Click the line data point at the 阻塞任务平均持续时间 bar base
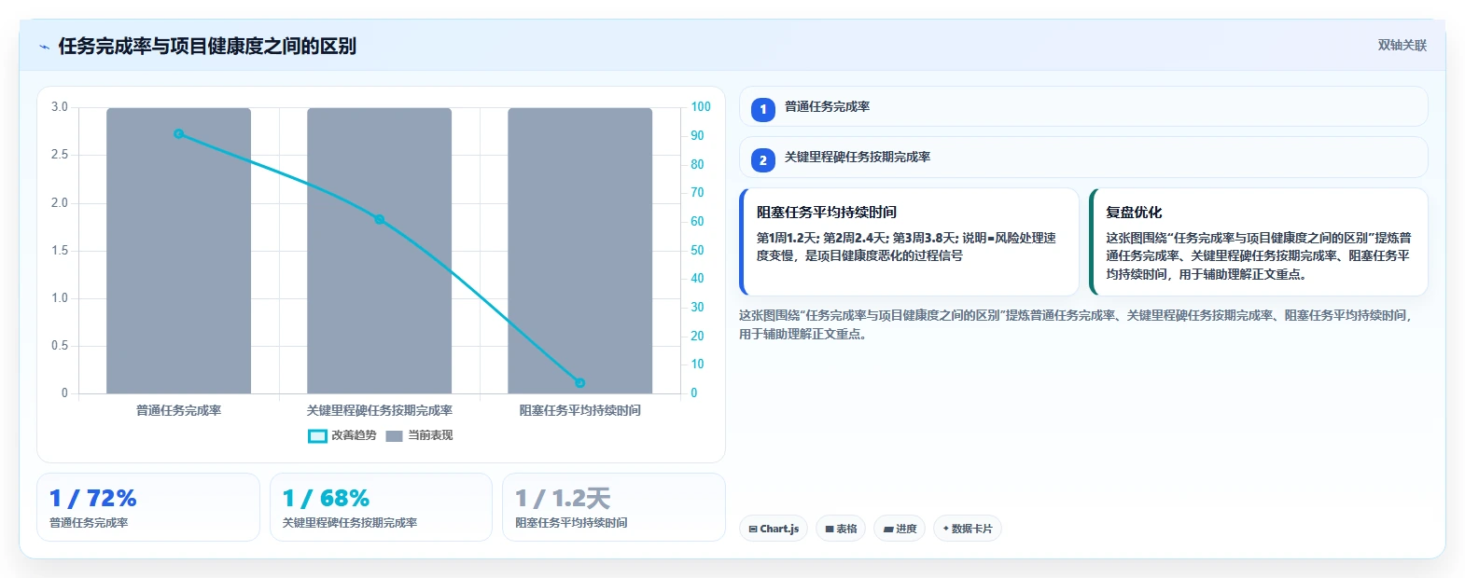The height and width of the screenshot is (578, 1465). (580, 383)
